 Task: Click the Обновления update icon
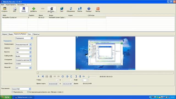(71, 10)
